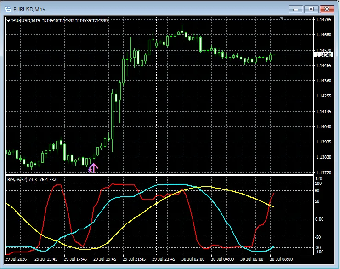
Task: Click the 29 Jul 19:45 time label
Action: coord(105,259)
